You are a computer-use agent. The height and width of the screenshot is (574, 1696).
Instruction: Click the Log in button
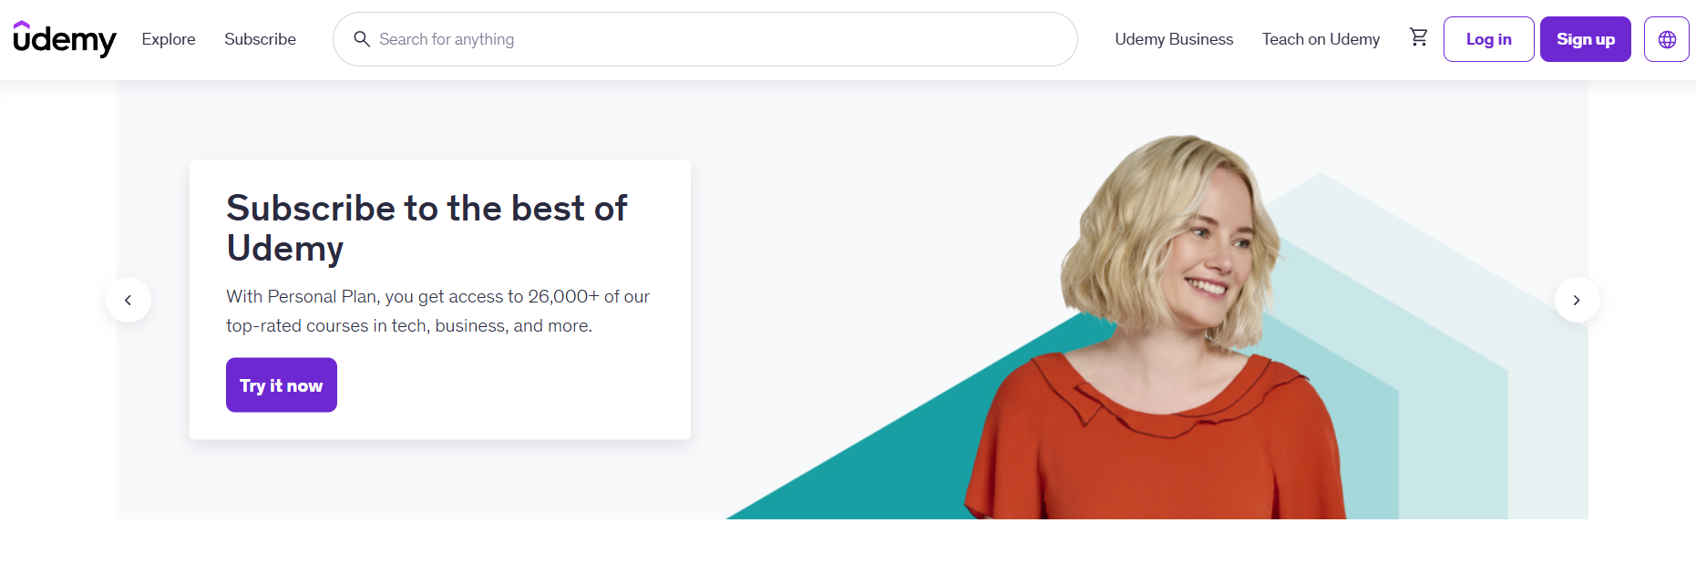[1488, 39]
